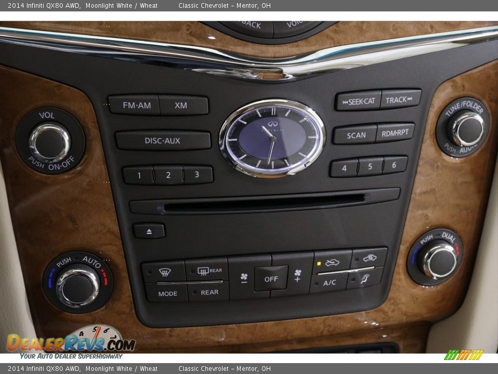Select radio preset 4 button
Screen dimensions: 498x374
(344, 168)
